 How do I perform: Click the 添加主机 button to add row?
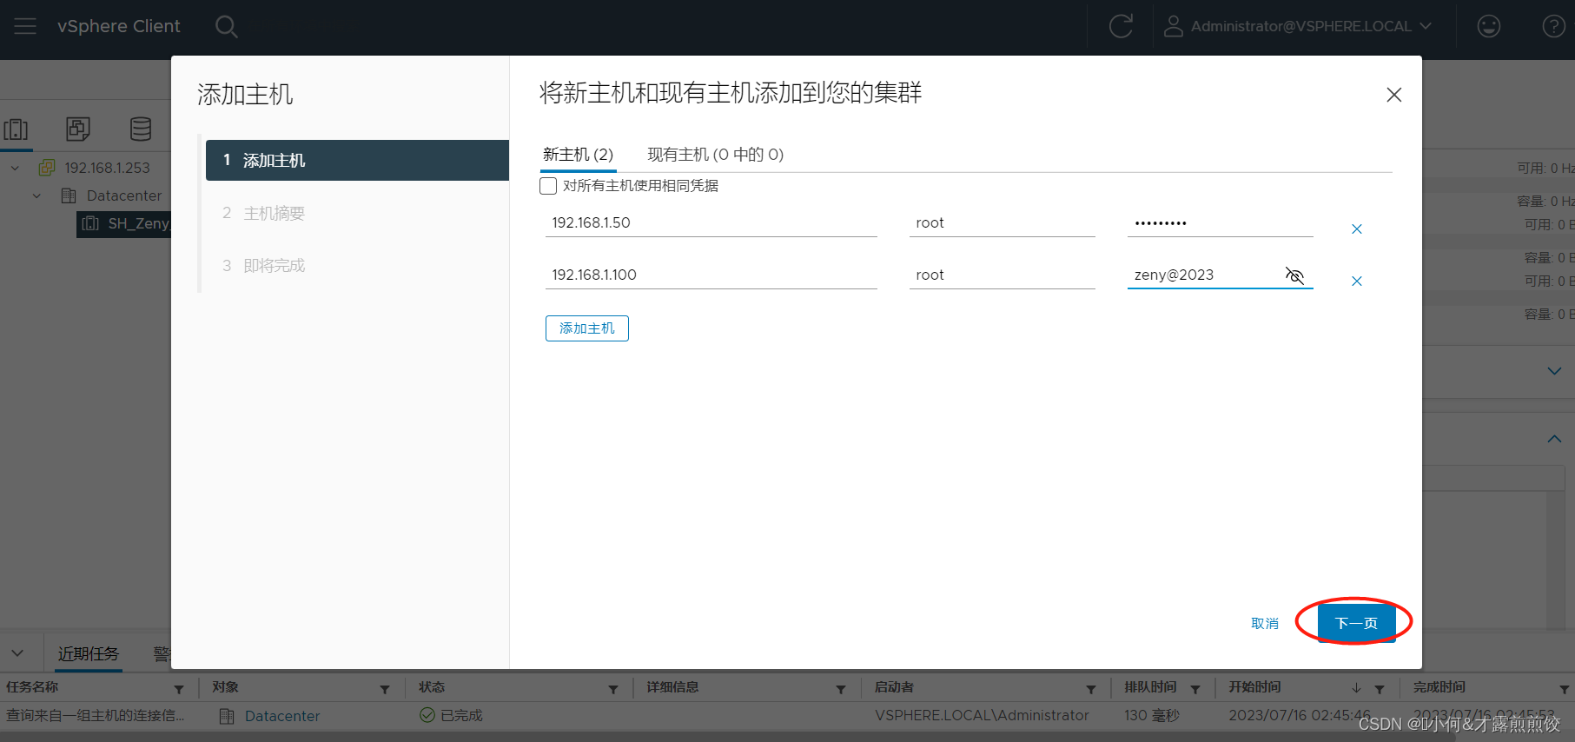pyautogui.click(x=586, y=328)
